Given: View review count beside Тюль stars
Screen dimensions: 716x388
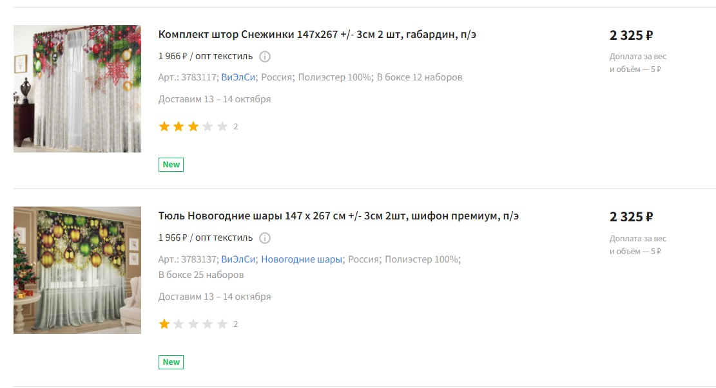Looking at the screenshot, I should [x=236, y=324].
